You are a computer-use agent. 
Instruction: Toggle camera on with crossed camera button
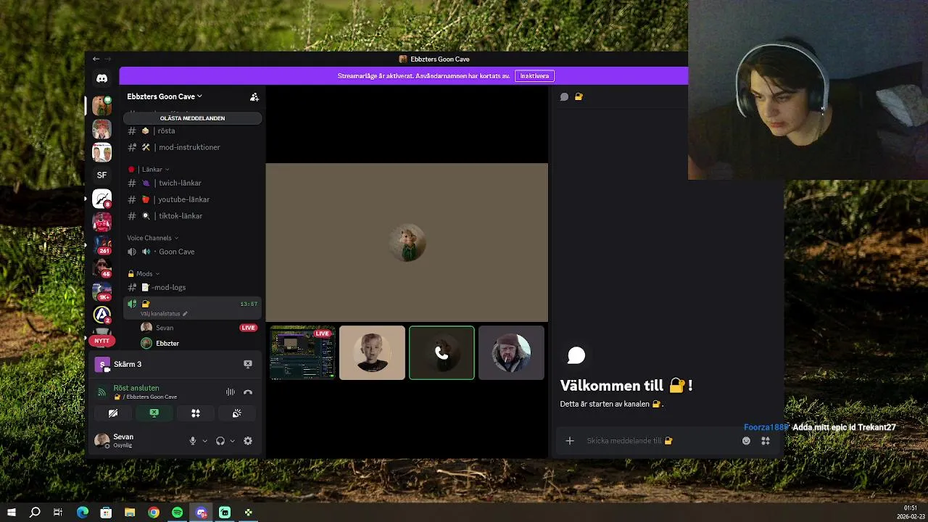point(113,413)
